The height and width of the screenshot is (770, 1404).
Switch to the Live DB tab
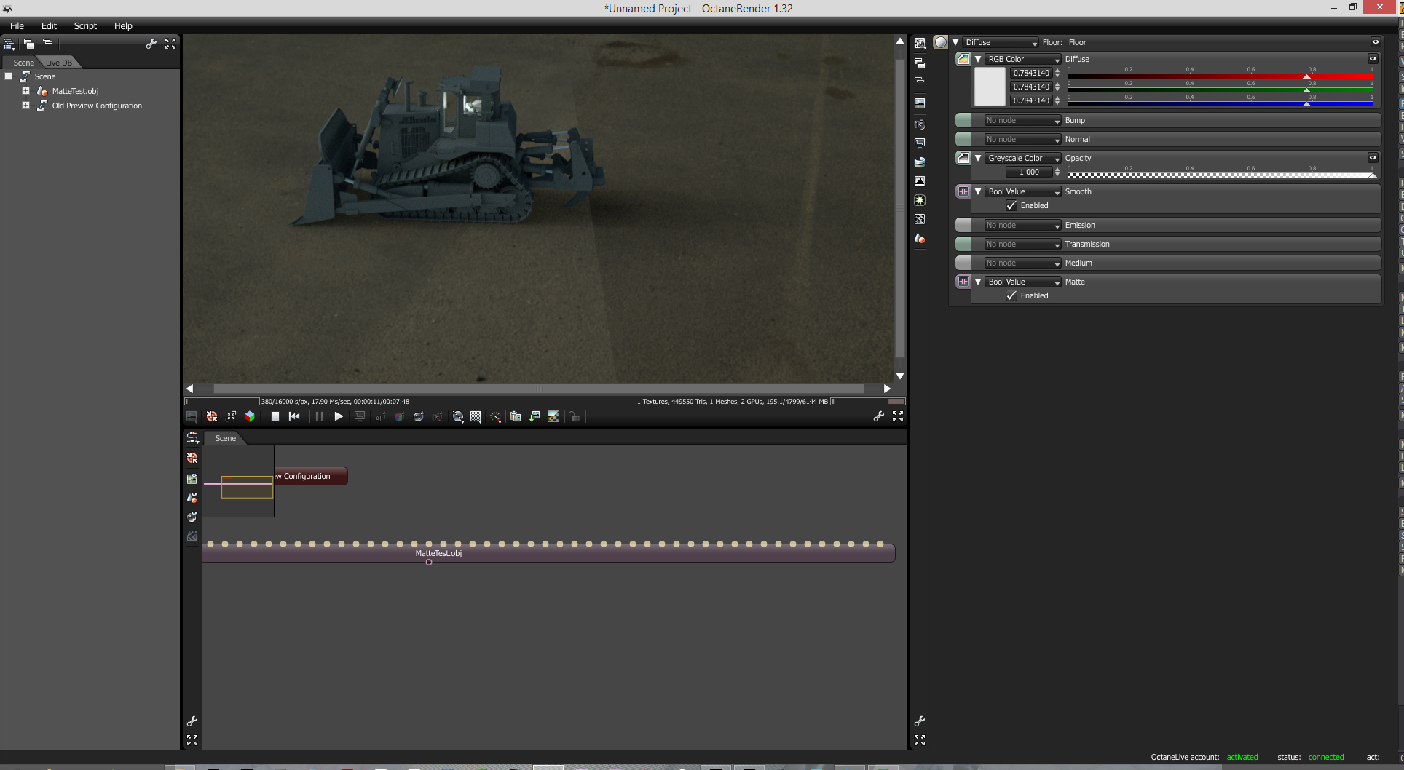tap(59, 63)
